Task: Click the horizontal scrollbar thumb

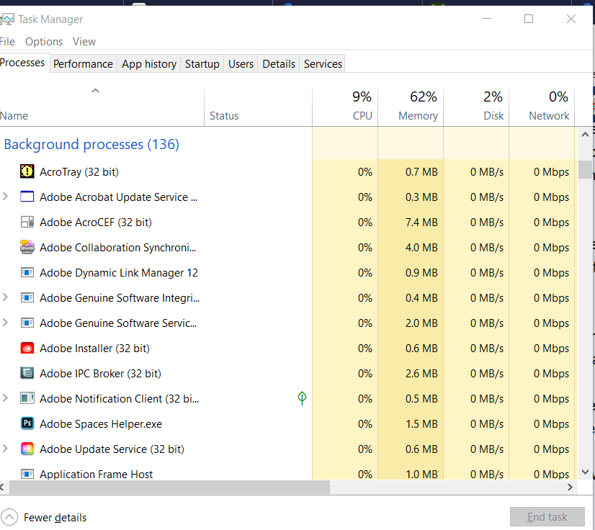Action: (169, 487)
